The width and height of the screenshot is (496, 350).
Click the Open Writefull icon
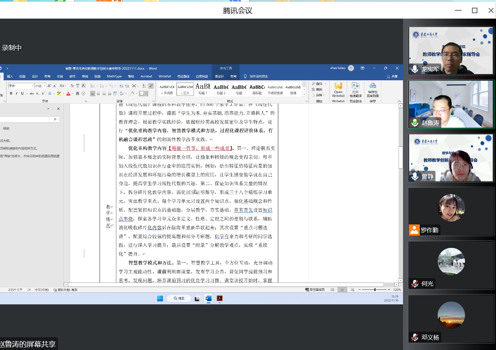click(338, 86)
